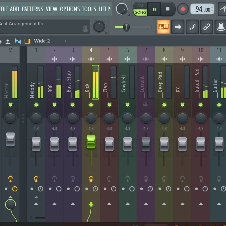Click the tempo display showing 94.000
This screenshot has height=226, width=226.
point(202,9)
